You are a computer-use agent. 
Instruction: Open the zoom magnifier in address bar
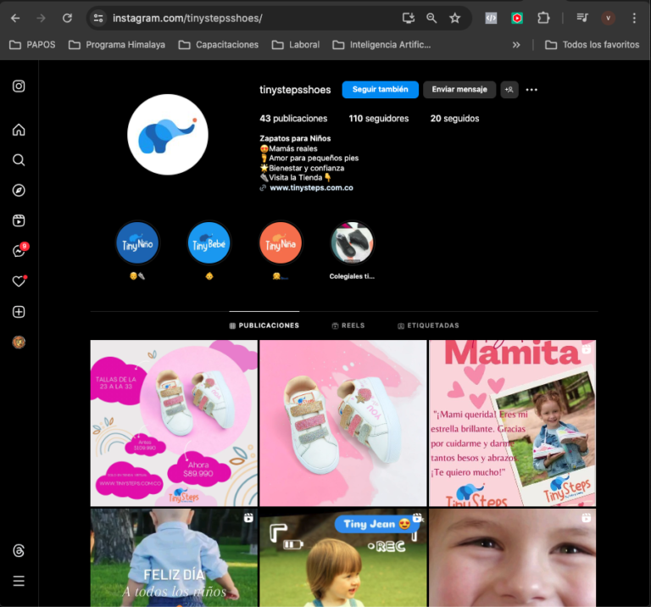[431, 18]
